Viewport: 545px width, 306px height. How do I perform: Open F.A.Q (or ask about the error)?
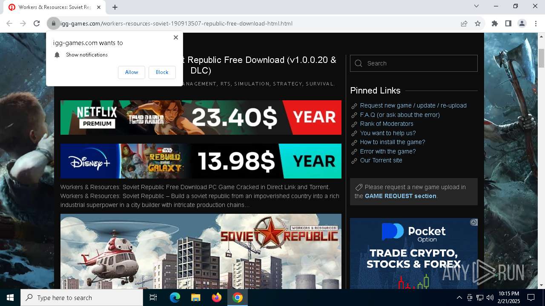[x=400, y=115]
